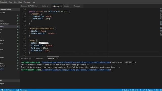Show the Problems panel tab
Screen dimensions: 162x91
coord(25,58)
